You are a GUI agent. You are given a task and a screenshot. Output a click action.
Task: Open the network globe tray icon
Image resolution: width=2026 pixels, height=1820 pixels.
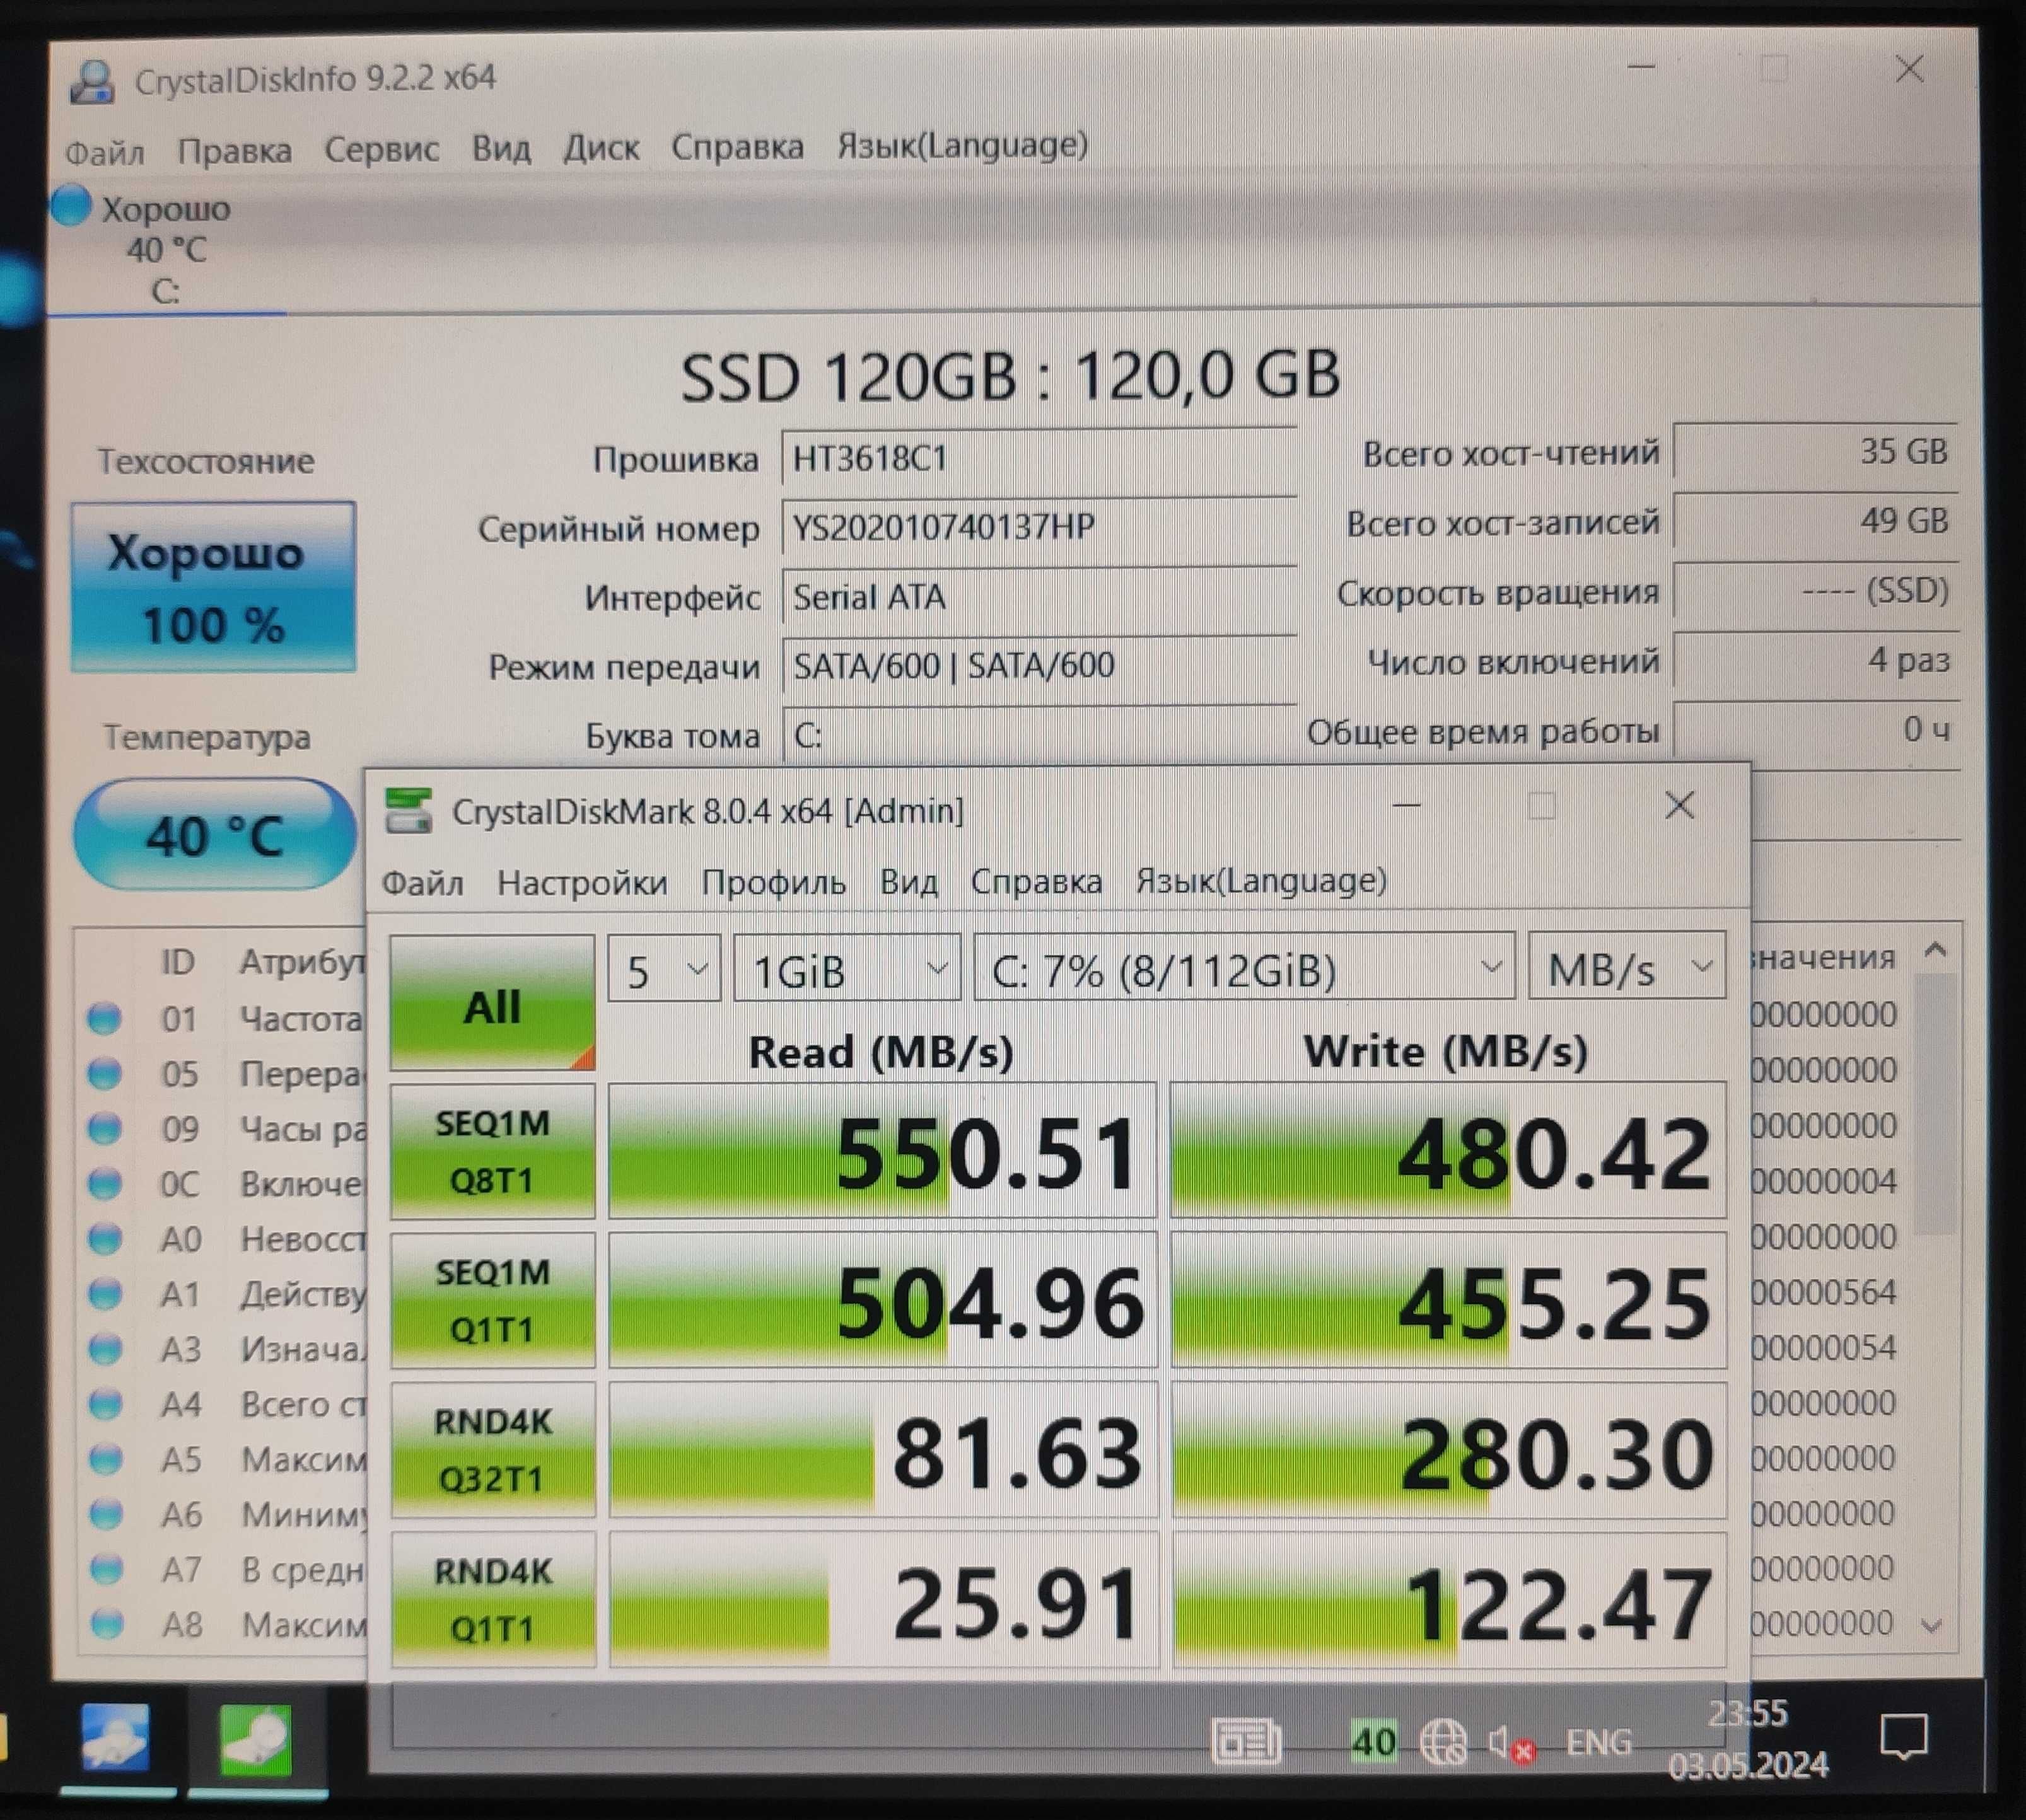tap(1443, 1742)
